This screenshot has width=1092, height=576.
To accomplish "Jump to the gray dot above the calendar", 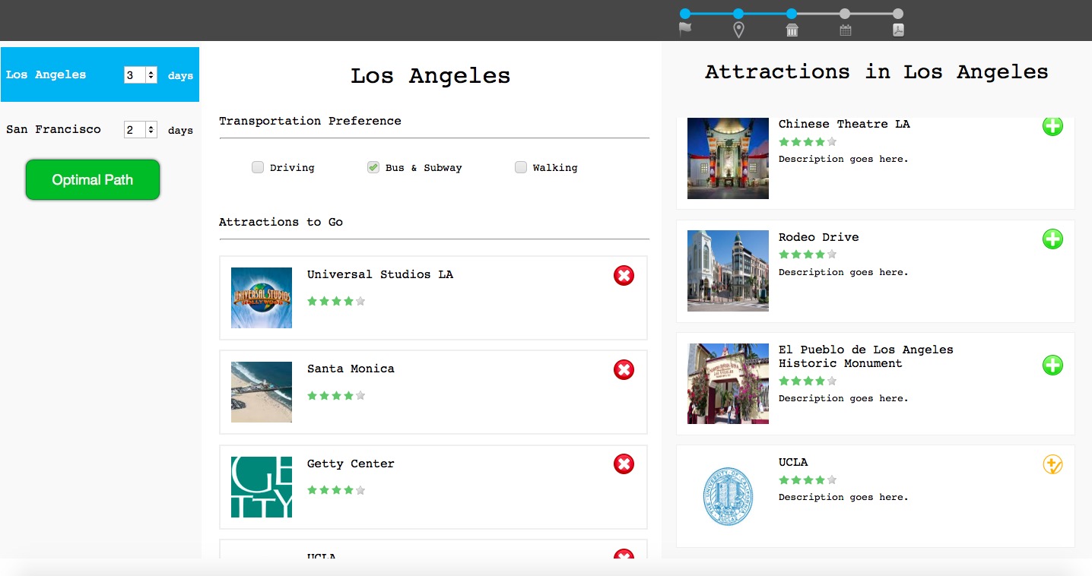I will coord(845,14).
